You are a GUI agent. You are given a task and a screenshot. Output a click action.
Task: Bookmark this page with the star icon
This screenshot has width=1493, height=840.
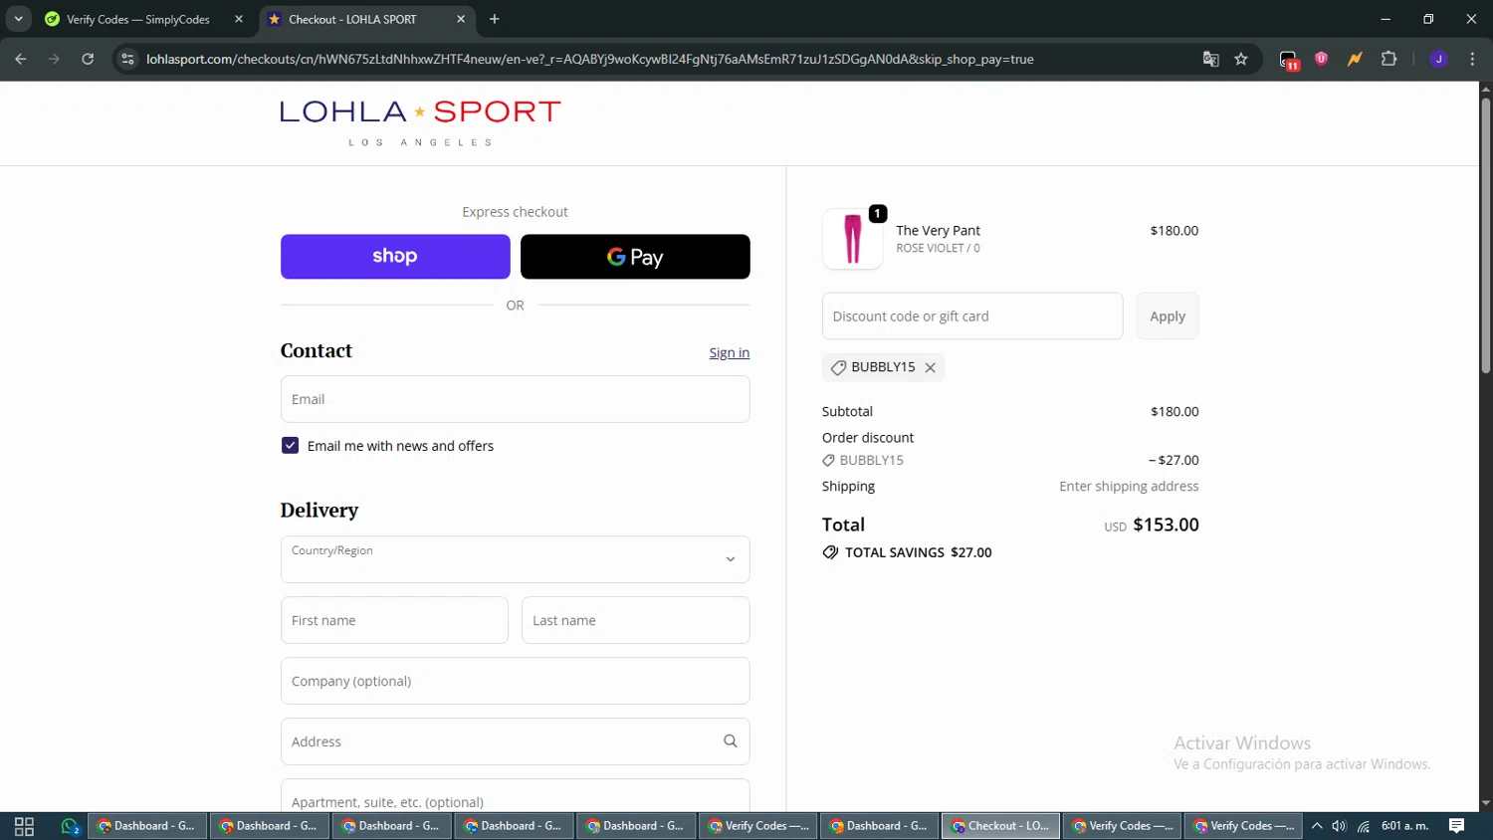(1241, 59)
